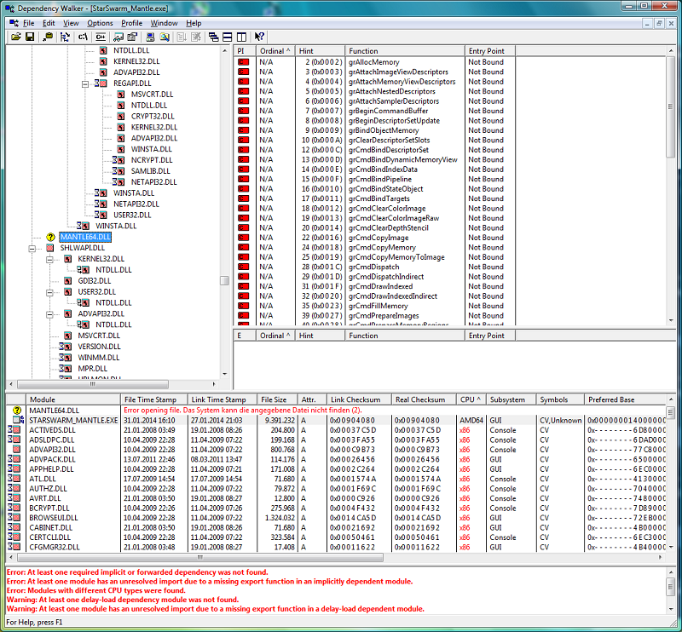Click red import icon next to grCmdDispatch
Viewport: 682px width, 632px height.
tap(244, 267)
